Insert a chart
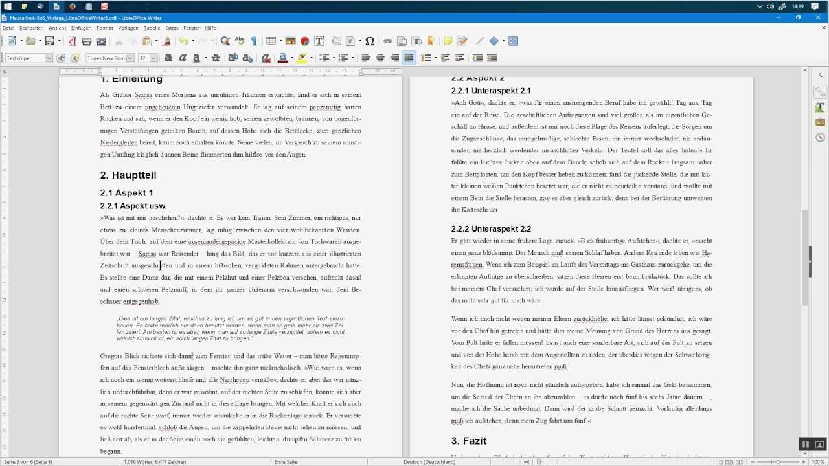The image size is (829, 466). 305,41
